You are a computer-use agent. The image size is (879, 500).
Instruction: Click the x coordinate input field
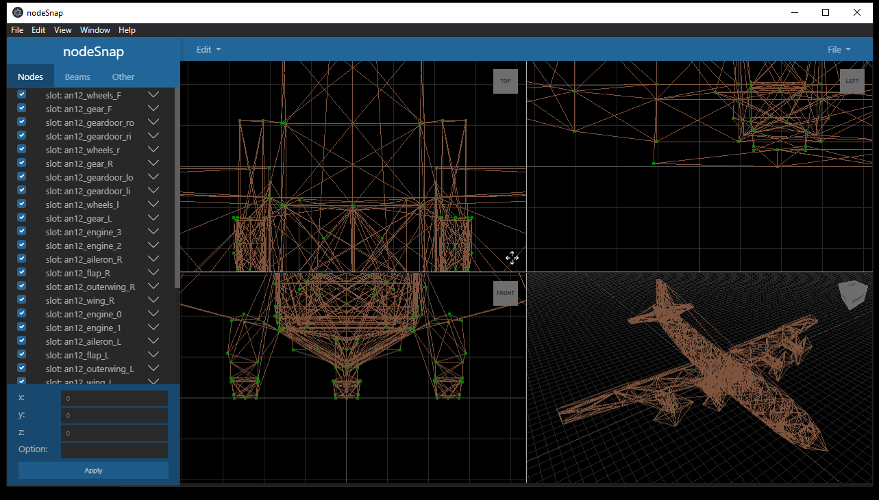click(x=114, y=398)
